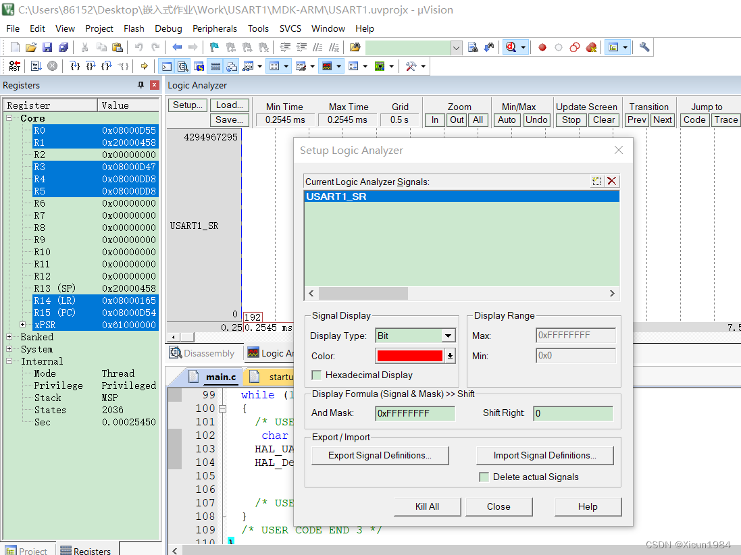Click the Step Into debug icon
741x555 pixels.
point(75,66)
